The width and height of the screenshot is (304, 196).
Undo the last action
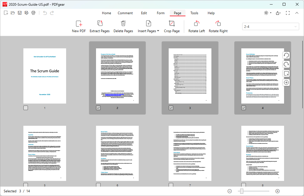pos(44,13)
